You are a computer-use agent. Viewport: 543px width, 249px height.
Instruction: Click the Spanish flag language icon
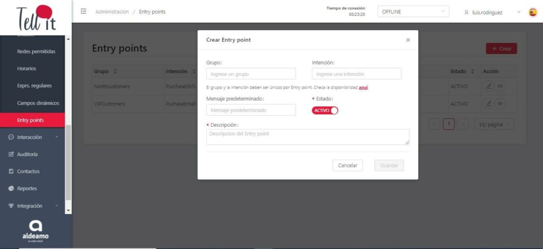pyautogui.click(x=532, y=12)
